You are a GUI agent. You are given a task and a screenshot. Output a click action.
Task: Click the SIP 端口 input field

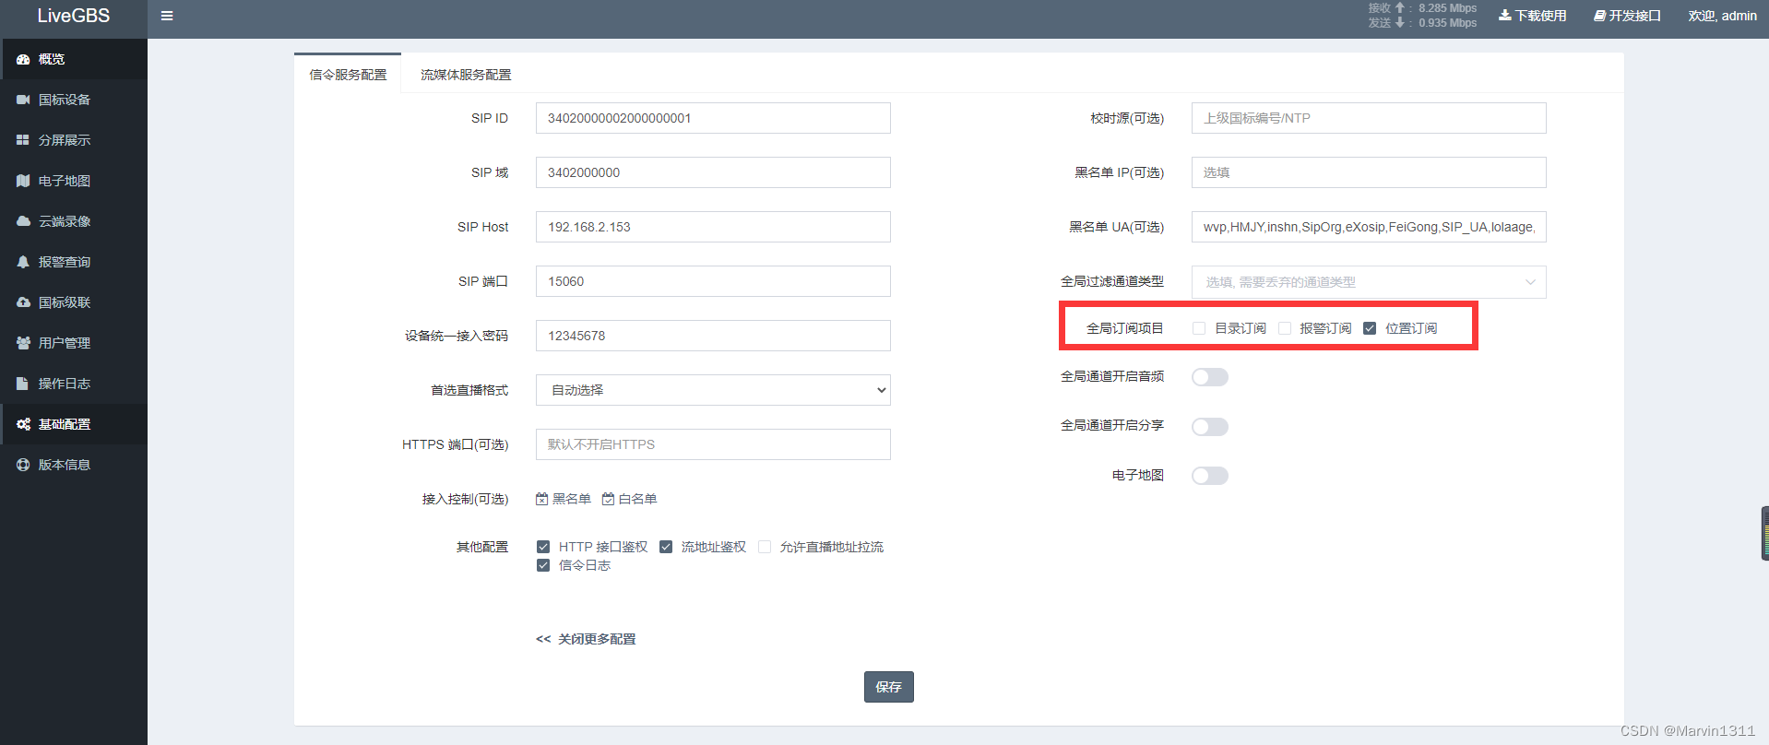713,281
